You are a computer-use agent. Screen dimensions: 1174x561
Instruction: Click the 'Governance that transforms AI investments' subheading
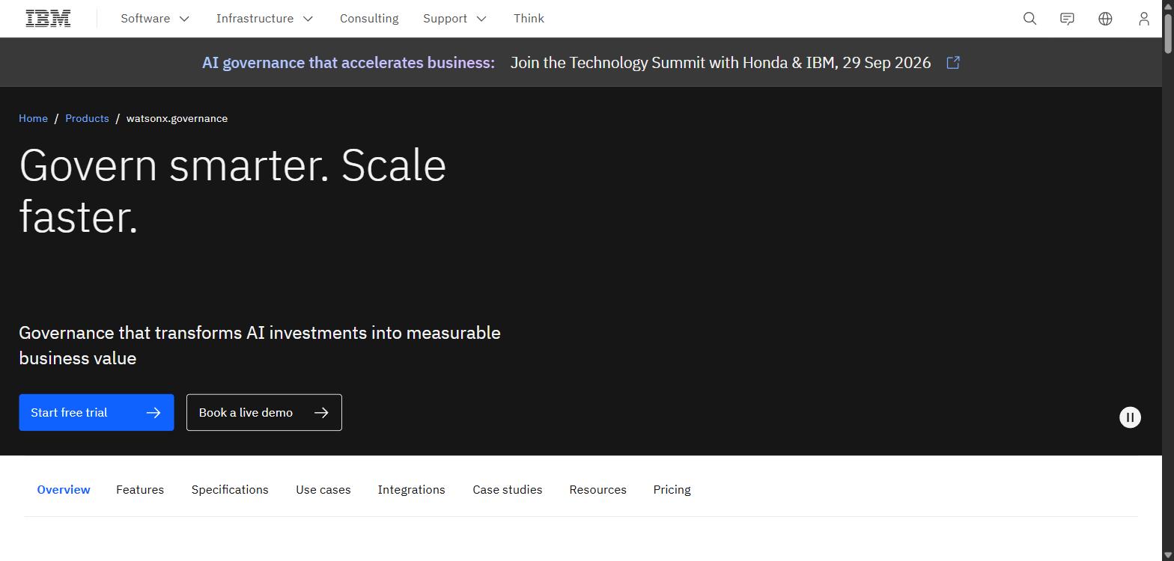pos(260,346)
